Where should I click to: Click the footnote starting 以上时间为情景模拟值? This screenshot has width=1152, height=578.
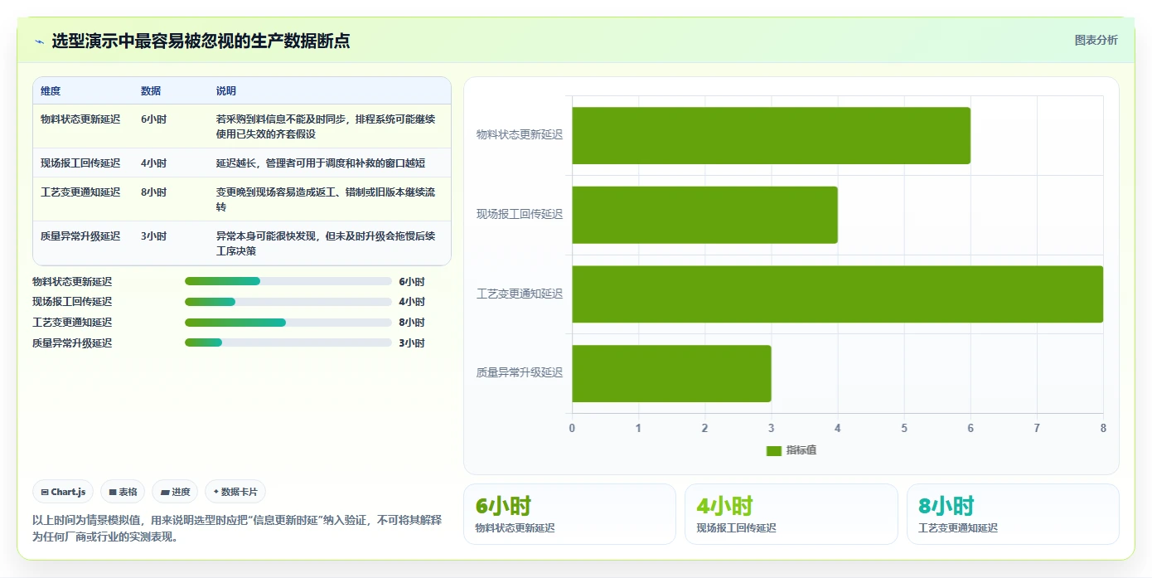237,528
